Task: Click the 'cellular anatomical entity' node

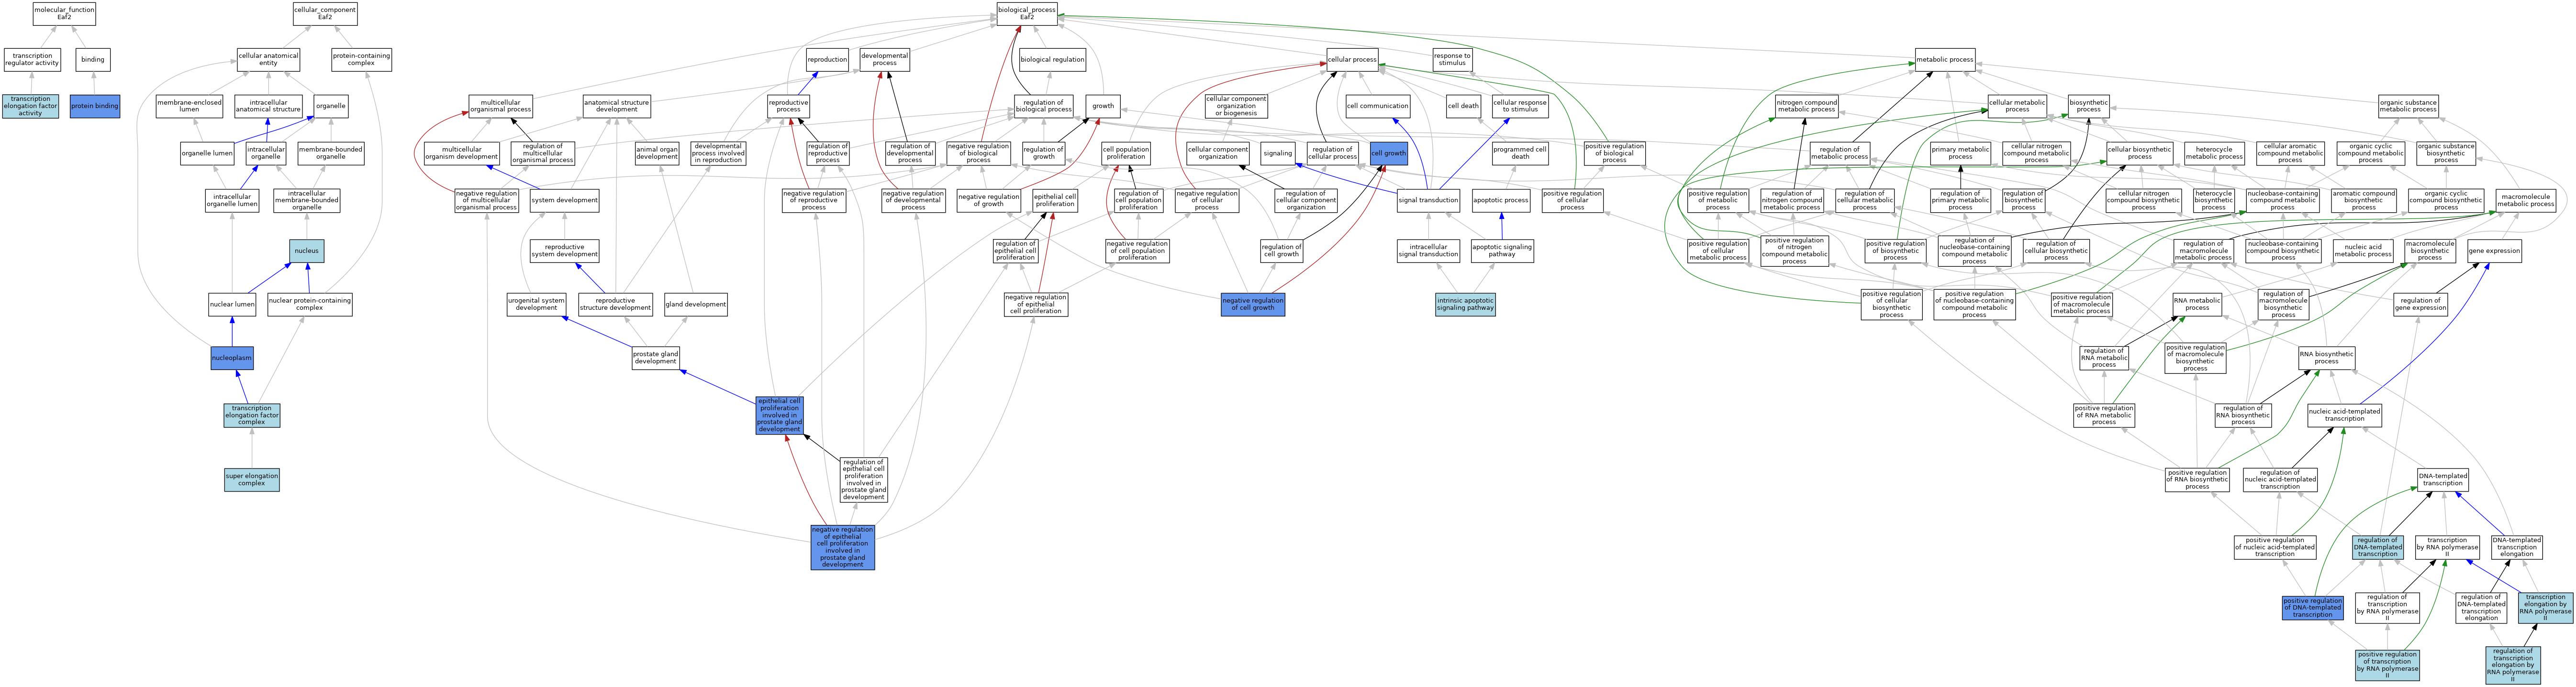Action: [268, 60]
